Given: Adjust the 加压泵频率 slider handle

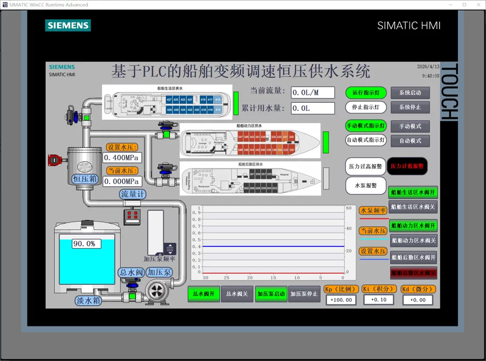Looking at the screenshot, I should coord(170,249).
